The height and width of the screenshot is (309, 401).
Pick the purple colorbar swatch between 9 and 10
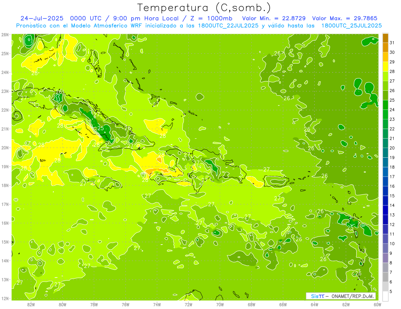385,248
